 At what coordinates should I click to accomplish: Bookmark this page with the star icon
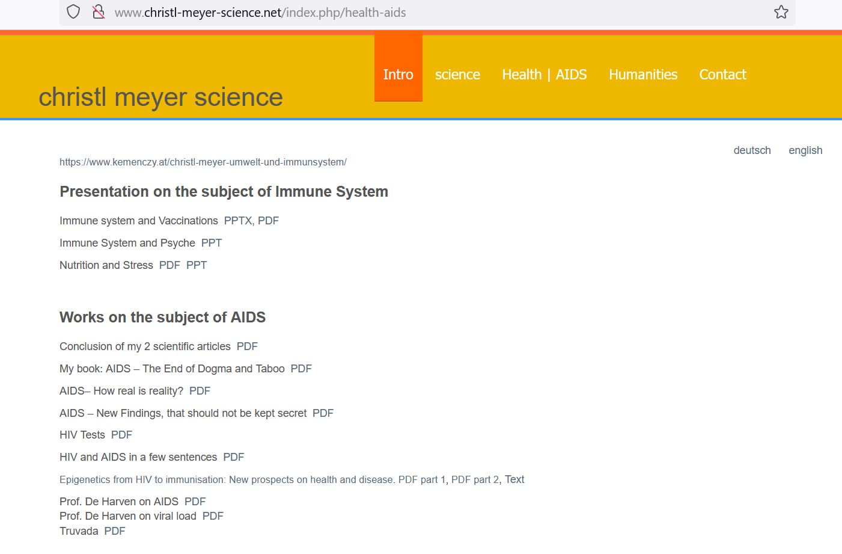coord(781,12)
